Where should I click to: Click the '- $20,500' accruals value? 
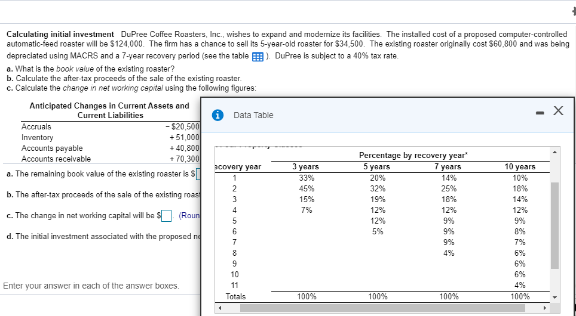183,127
